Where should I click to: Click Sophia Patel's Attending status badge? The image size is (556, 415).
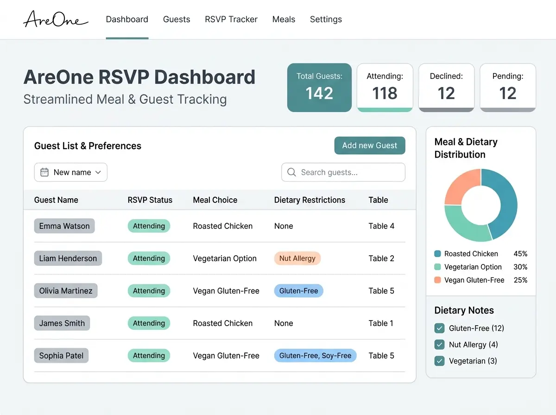(149, 356)
